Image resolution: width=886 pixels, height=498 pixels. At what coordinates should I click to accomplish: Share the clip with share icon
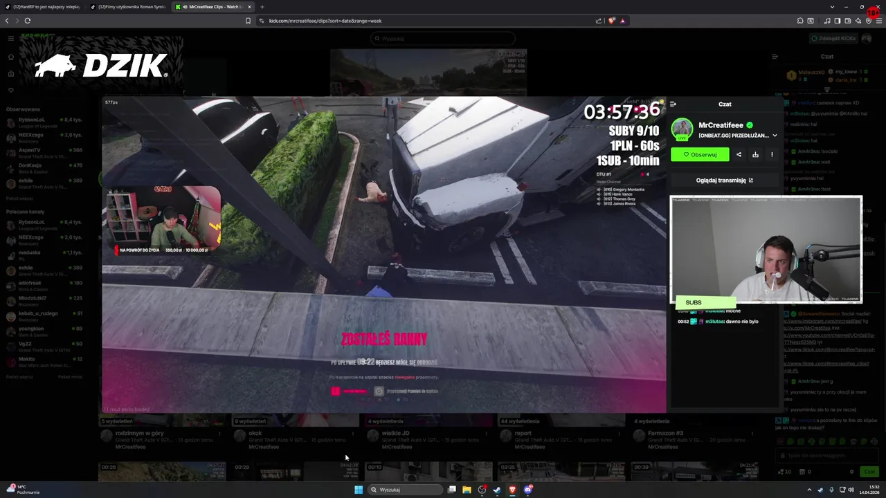tap(739, 154)
